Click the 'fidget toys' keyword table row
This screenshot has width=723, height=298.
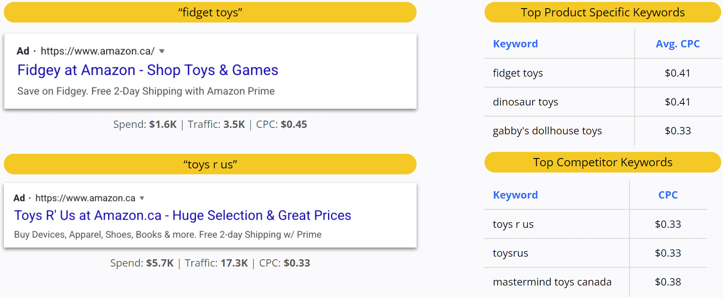pyautogui.click(x=518, y=73)
